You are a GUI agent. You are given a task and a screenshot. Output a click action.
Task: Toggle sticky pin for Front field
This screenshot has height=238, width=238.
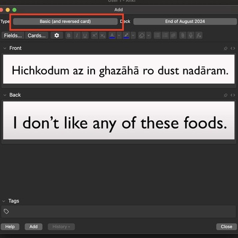[x=225, y=48]
